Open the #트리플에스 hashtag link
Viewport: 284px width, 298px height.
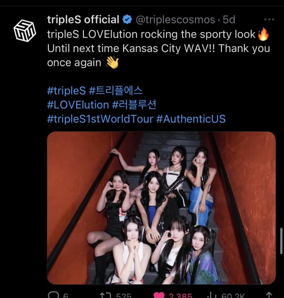click(116, 91)
